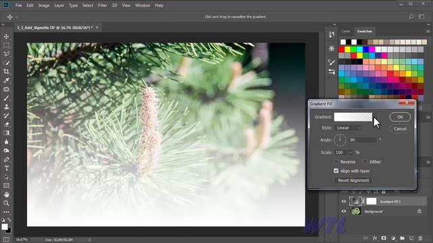This screenshot has height=243, width=433.
Task: Select the Frame tool
Action: [6, 89]
